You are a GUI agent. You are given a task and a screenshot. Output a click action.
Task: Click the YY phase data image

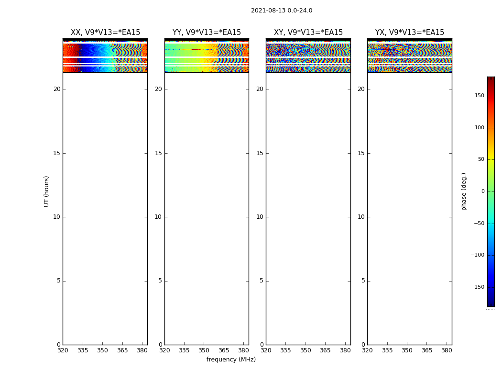[x=207, y=56]
